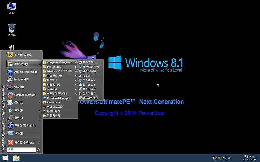Click the Windows Start button

coord(5,158)
